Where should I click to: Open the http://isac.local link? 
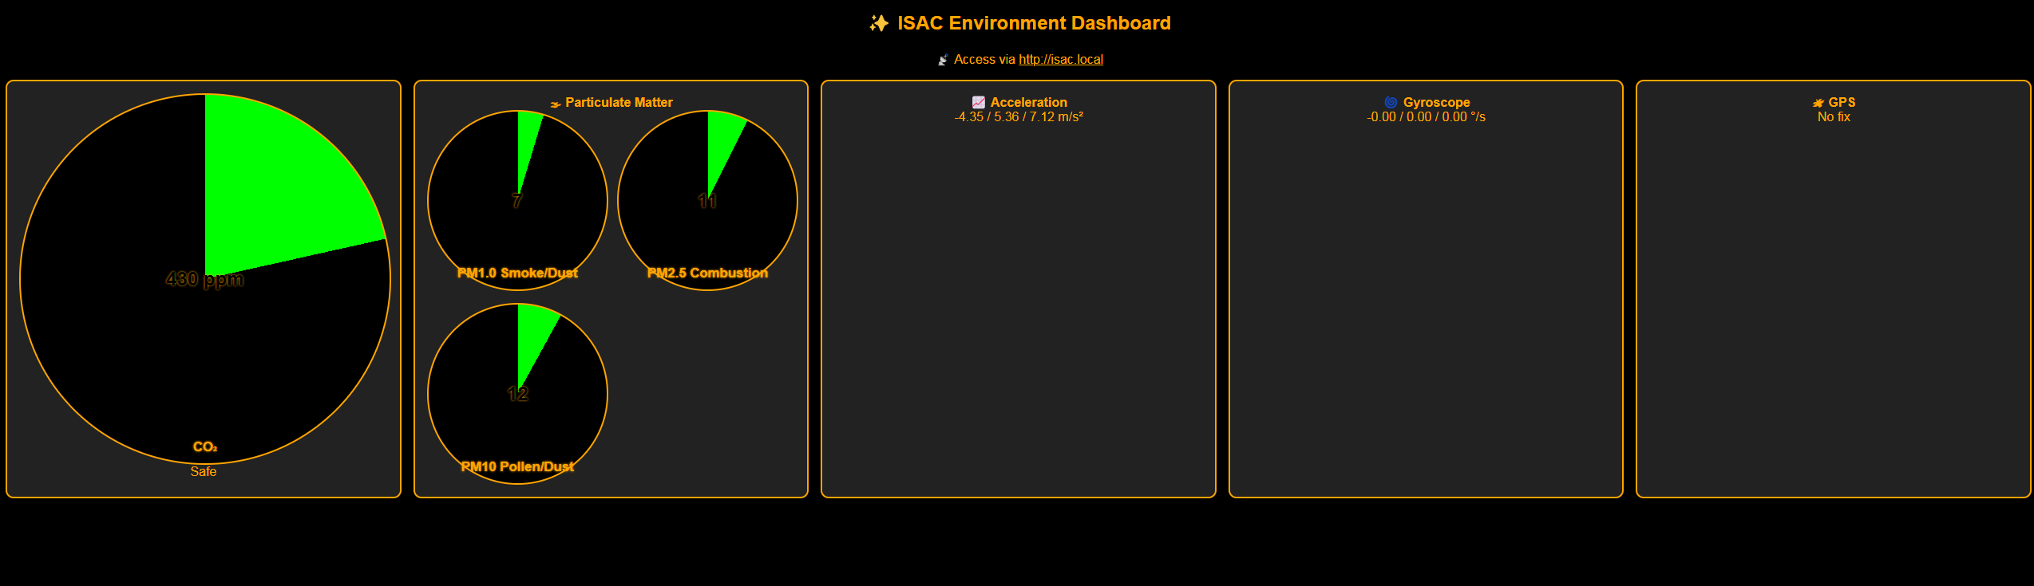pos(1060,60)
